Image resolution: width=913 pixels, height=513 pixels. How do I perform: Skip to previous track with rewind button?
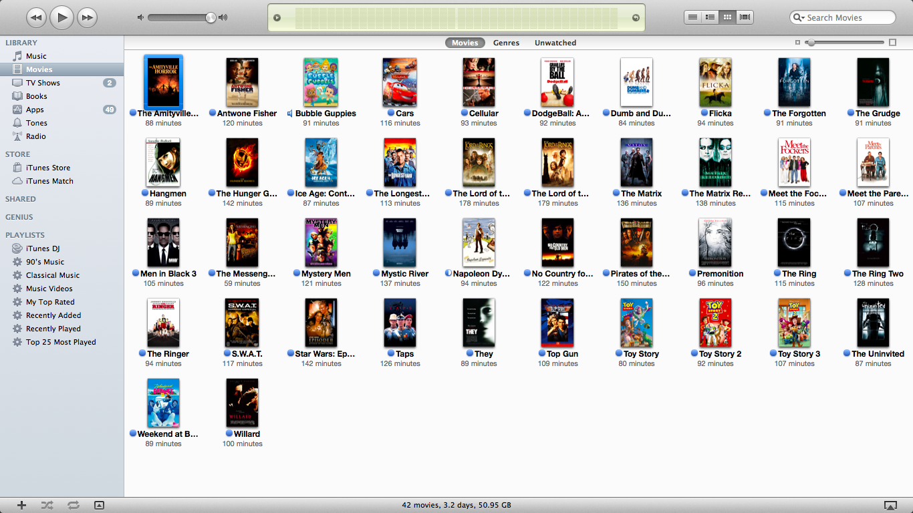pyautogui.click(x=36, y=17)
